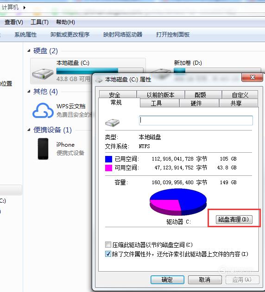The width and height of the screenshot is (265, 292).
Task: Select the iPhone portable device icon
Action: 43,149
